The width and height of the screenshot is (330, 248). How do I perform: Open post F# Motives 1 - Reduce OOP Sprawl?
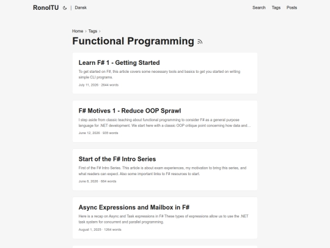point(130,111)
